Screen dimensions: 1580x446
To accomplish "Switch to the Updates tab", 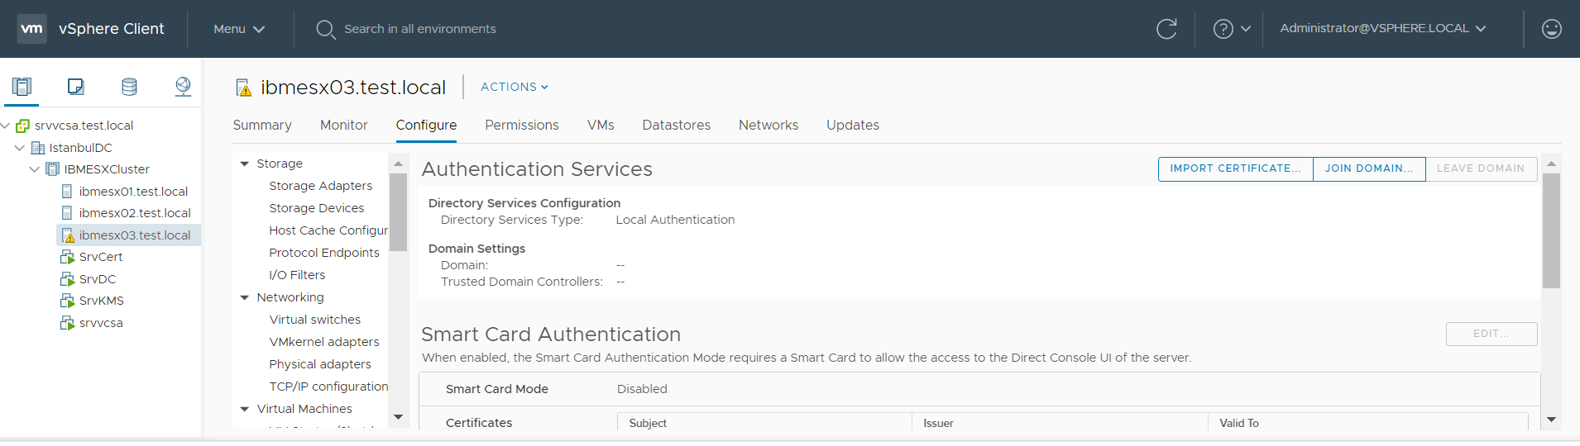I will click(x=853, y=125).
